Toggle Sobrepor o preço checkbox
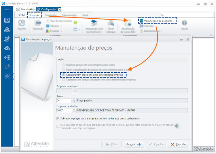Viewport: 216px width, 154px height. [58, 119]
